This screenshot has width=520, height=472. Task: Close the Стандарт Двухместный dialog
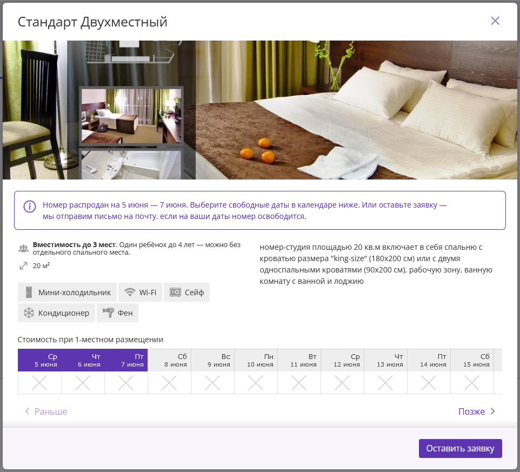[495, 21]
